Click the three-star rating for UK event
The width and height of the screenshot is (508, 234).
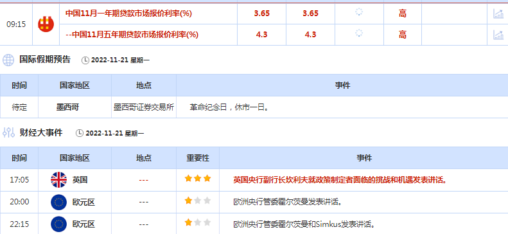pyautogui.click(x=198, y=178)
